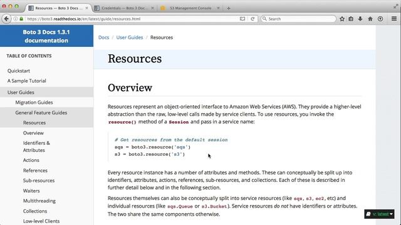Click the code line s3 = boto3.resource('s3')
Image resolution: width=401 pixels, height=225 pixels.
coord(150,154)
